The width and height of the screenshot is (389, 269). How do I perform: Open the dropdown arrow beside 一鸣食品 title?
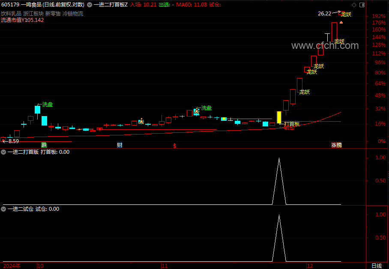pos(90,5)
